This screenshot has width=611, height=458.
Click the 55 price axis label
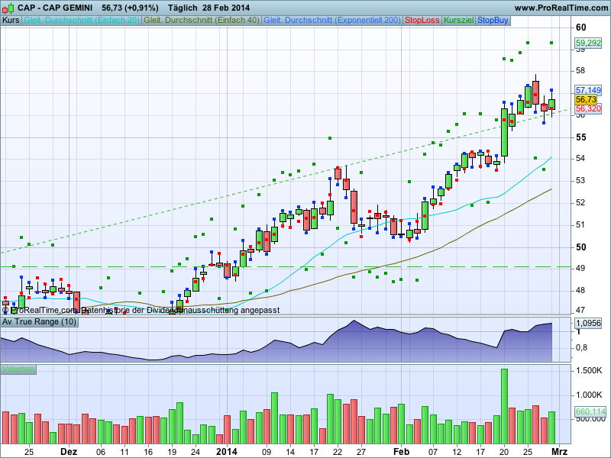pyautogui.click(x=581, y=137)
